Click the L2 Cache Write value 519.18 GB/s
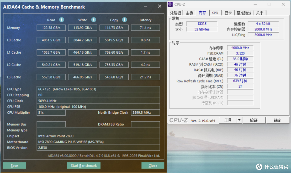This screenshot has height=173, width=291. coord(83,65)
